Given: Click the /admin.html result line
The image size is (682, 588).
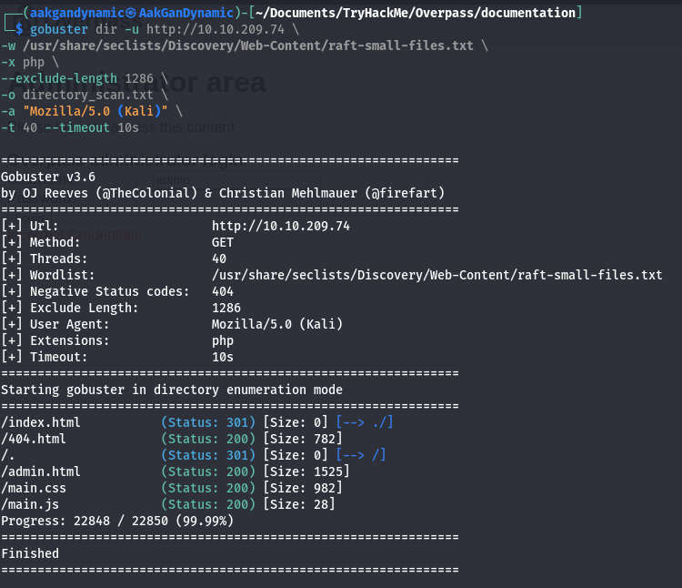Looking at the screenshot, I should (x=41, y=471).
